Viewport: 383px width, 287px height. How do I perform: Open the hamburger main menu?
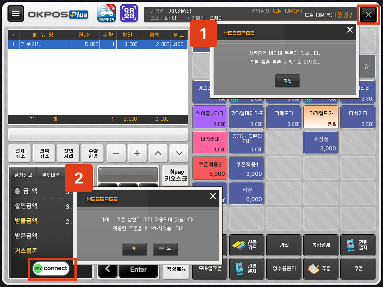[16, 14]
